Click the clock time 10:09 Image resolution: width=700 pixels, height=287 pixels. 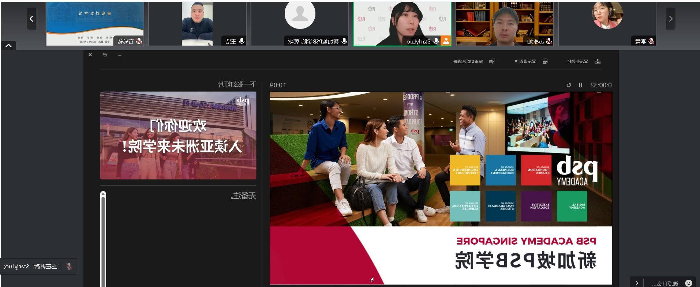(x=278, y=85)
